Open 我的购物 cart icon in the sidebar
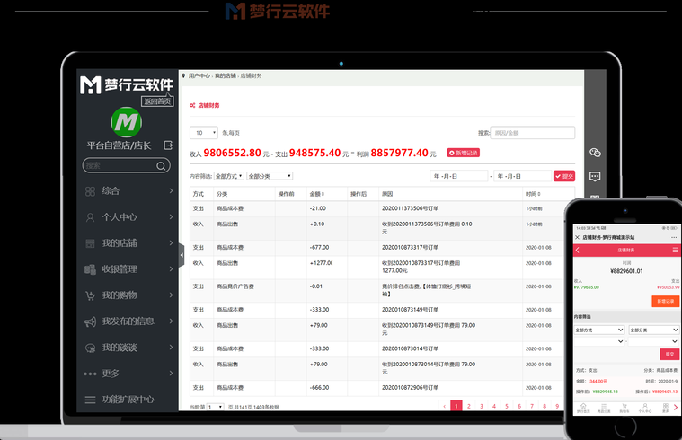 [90, 295]
